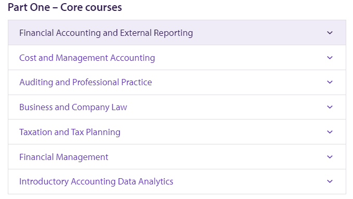The height and width of the screenshot is (199, 353).
Task: Select the Cost and Management Accounting link
Action: (87, 58)
